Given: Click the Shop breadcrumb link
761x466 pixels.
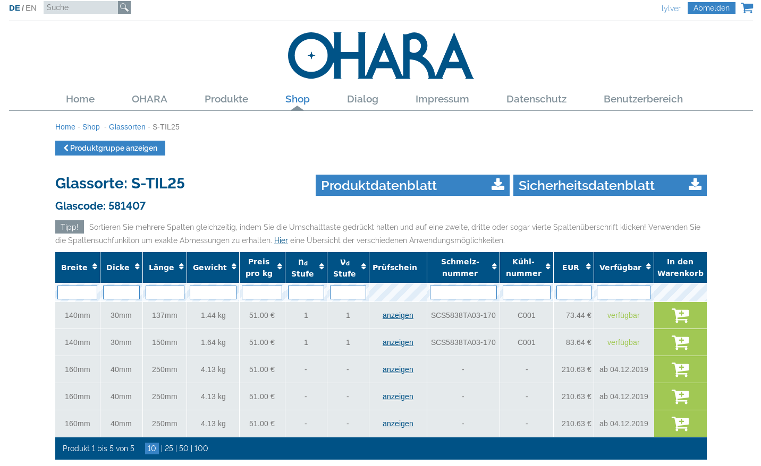Looking at the screenshot, I should pyautogui.click(x=91, y=127).
